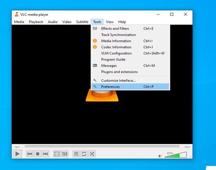Image resolution: width=216 pixels, height=170 pixels.
Task: Close the open Tools menu
Action: click(x=97, y=22)
